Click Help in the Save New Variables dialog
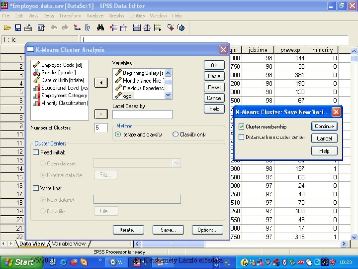The width and height of the screenshot is (358, 269). (x=324, y=151)
